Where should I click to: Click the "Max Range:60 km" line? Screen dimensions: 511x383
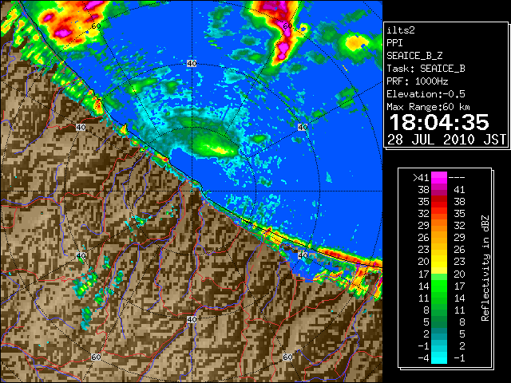point(428,107)
